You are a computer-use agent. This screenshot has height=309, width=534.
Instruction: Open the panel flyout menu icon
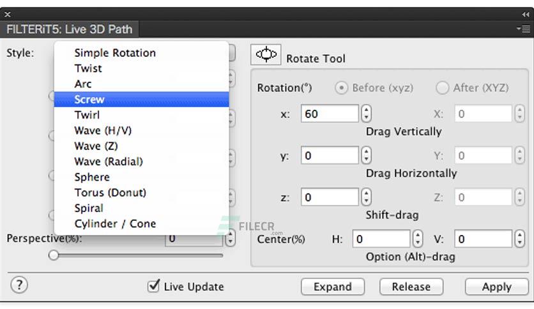(524, 29)
